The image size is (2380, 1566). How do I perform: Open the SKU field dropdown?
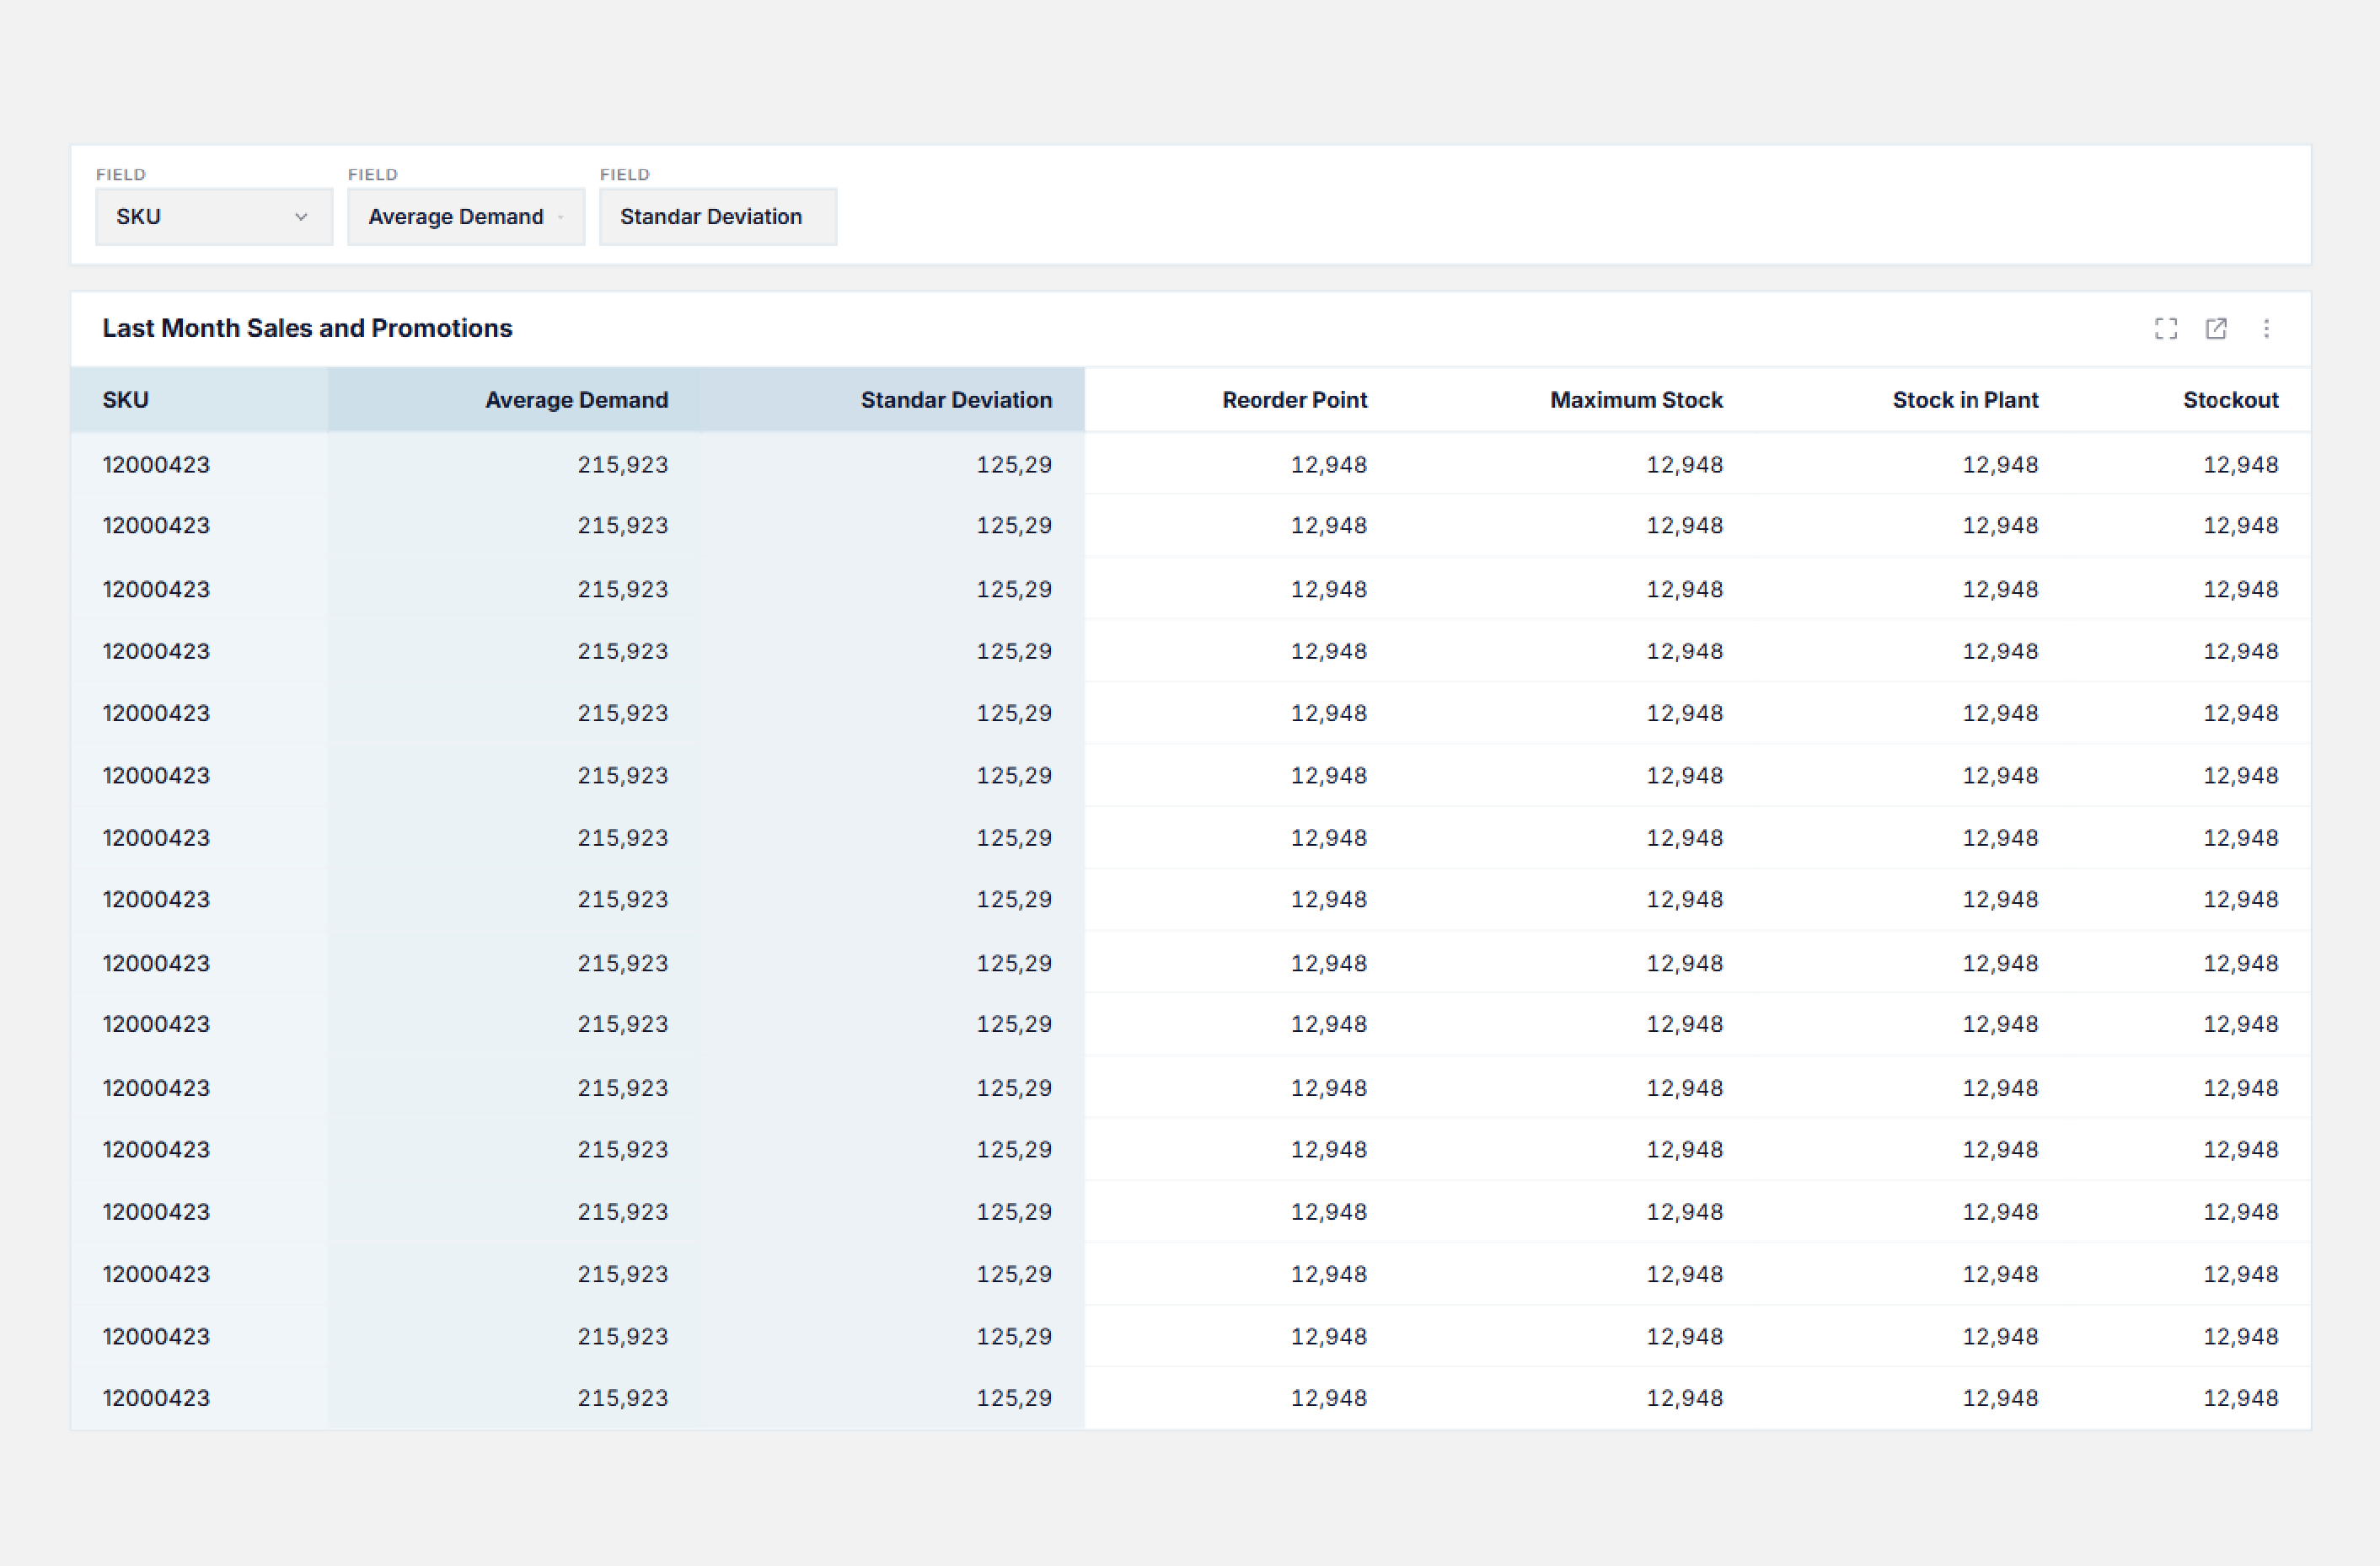point(214,216)
